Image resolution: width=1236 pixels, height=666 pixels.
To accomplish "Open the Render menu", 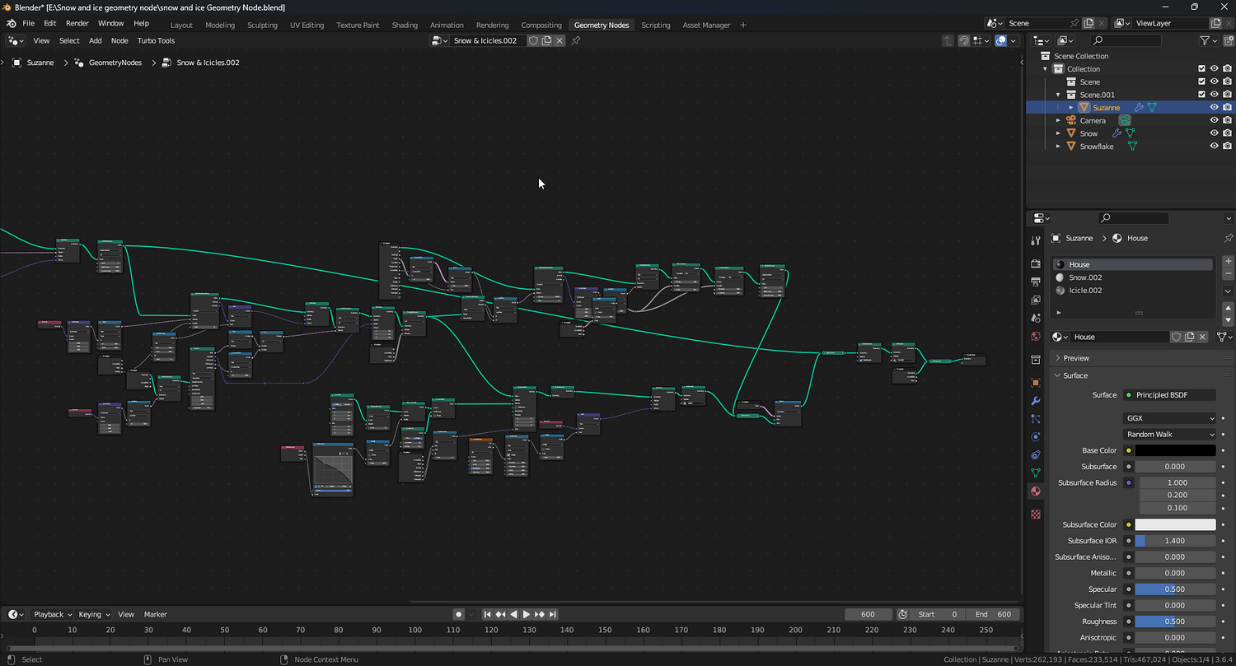I will (77, 23).
